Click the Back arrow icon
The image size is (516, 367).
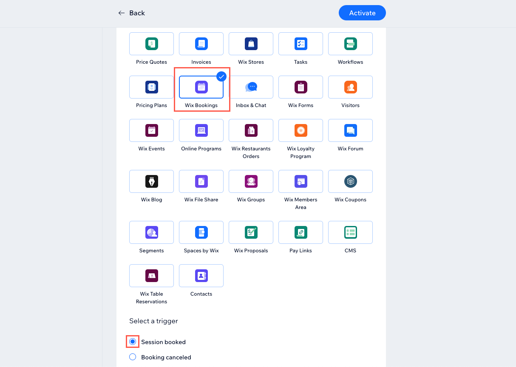pyautogui.click(x=122, y=13)
